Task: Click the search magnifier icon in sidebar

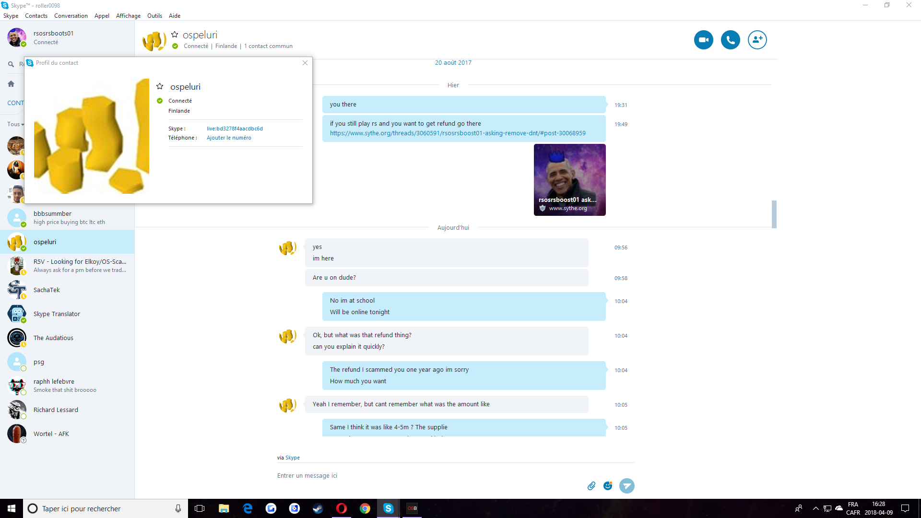Action: coord(11,64)
